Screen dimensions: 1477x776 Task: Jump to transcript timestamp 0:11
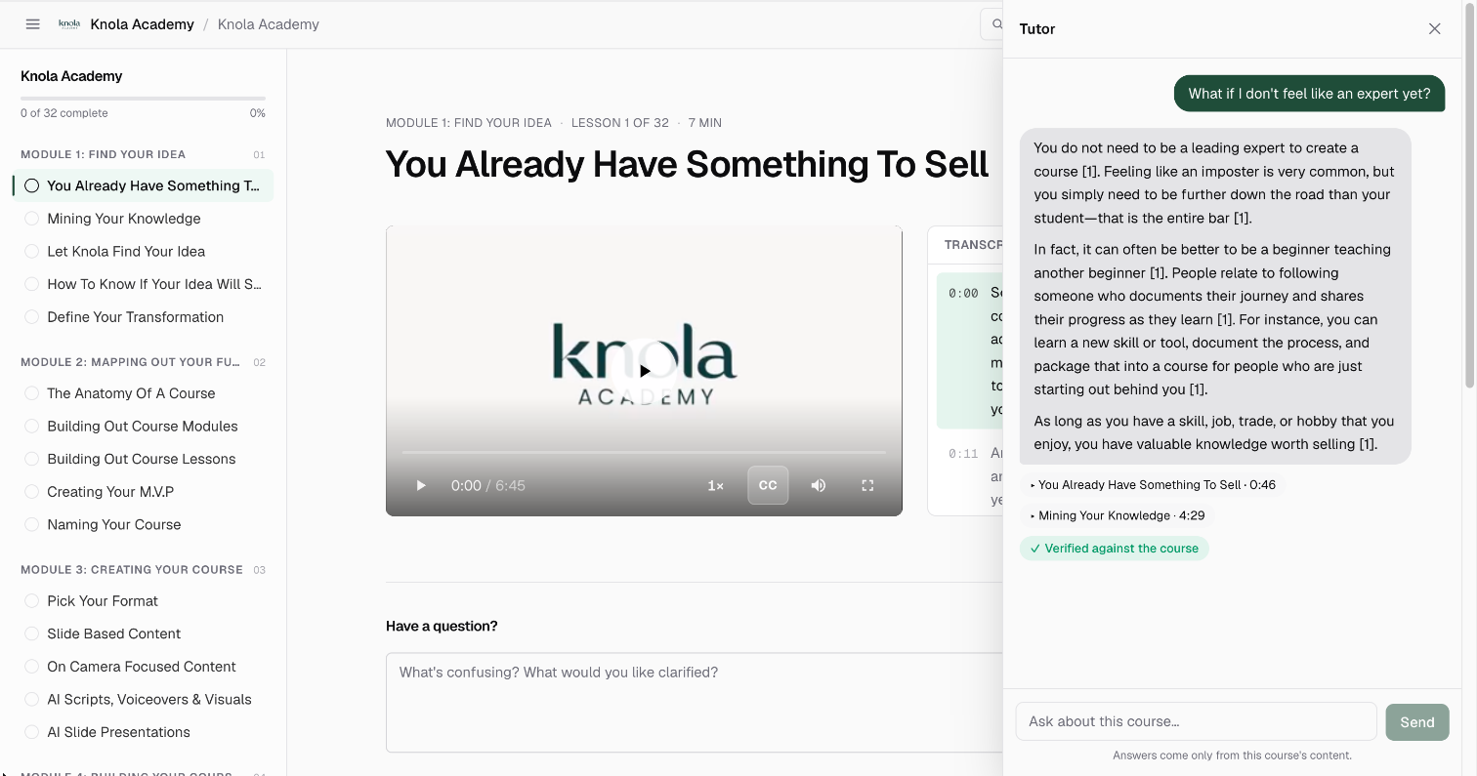click(963, 454)
